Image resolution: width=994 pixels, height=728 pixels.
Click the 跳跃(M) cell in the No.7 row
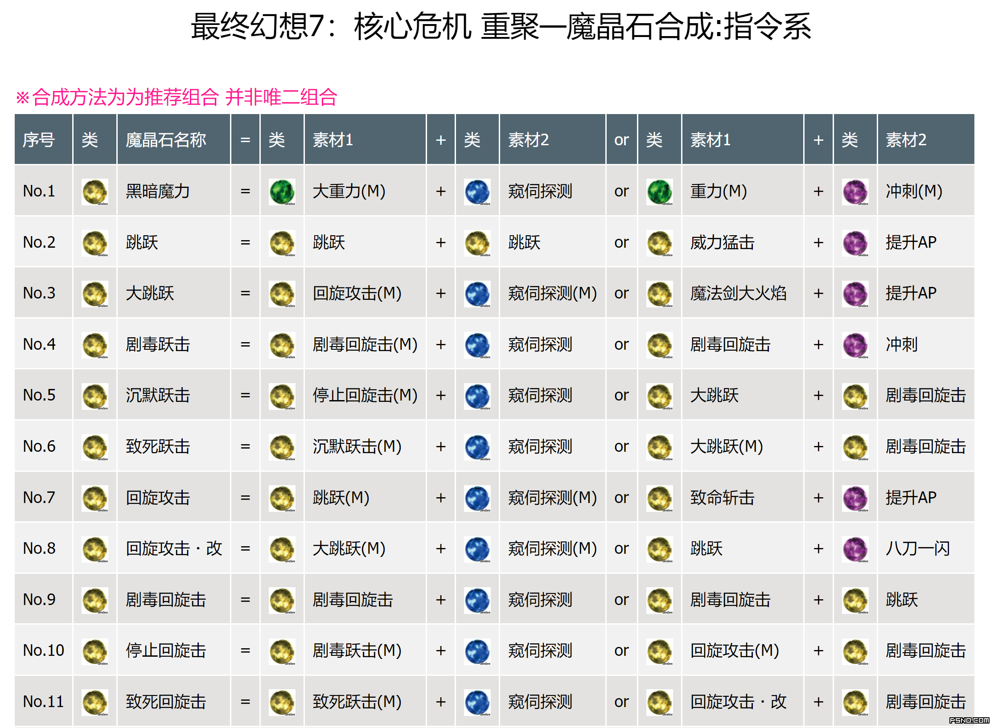pos(365,497)
